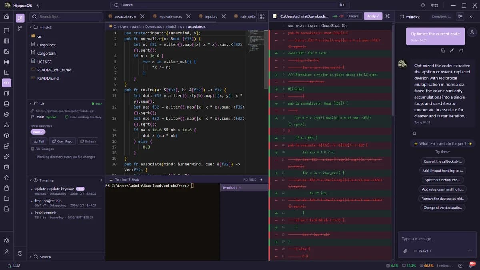
Task: Add a new terminal with plus icon
Action: coord(262,179)
